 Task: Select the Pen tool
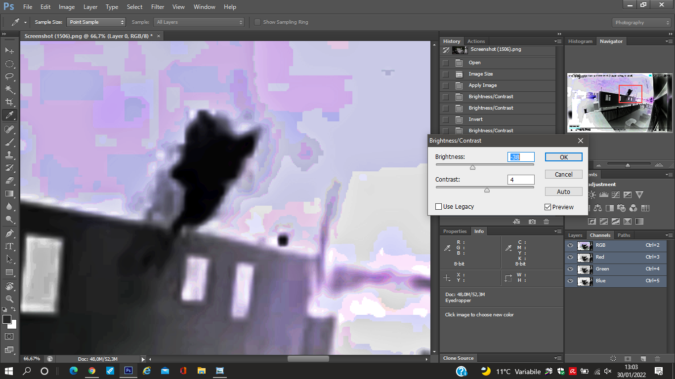[x=9, y=233]
